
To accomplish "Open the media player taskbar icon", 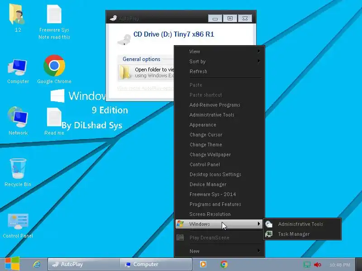I will click(203, 264).
